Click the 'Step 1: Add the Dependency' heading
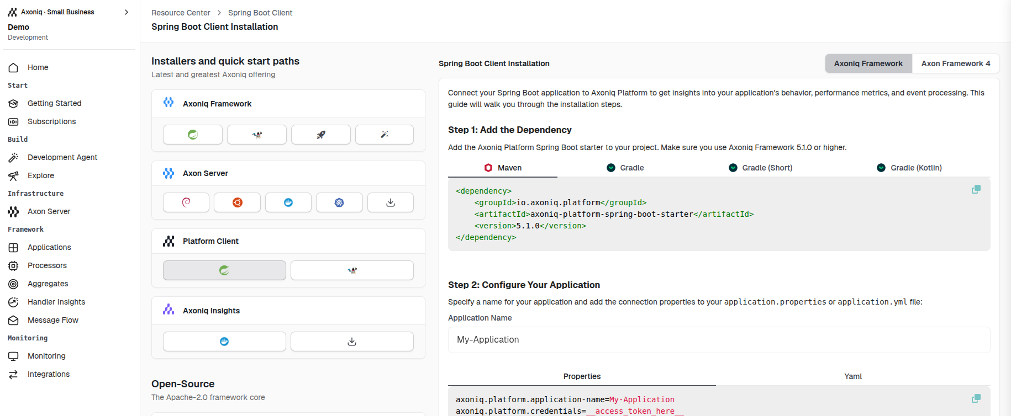 coord(509,130)
